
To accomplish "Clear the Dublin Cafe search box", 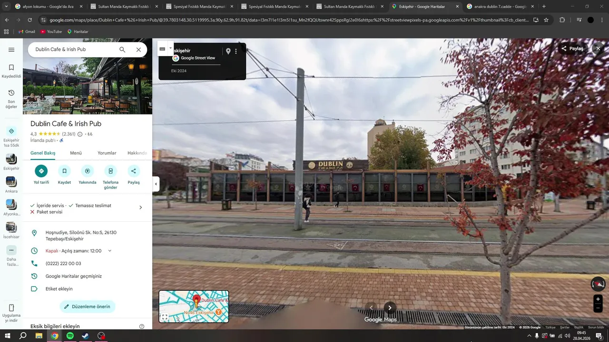I will point(138,49).
